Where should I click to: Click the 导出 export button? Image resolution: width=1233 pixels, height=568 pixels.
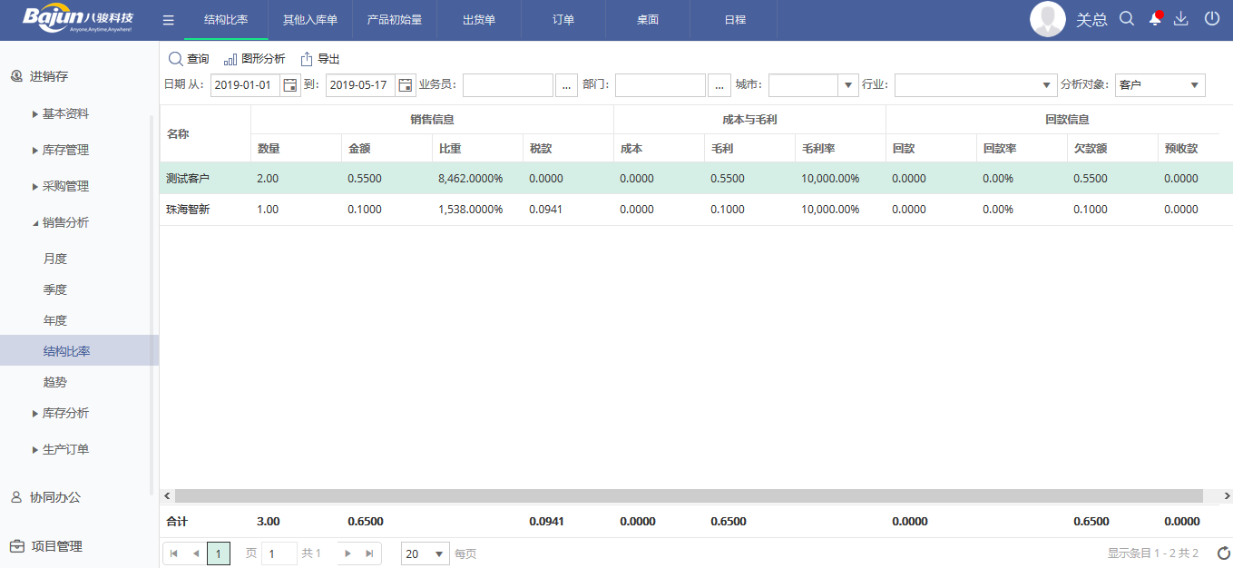coord(320,59)
